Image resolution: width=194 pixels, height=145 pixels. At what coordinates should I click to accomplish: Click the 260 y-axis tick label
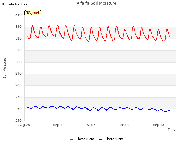coord(18,109)
